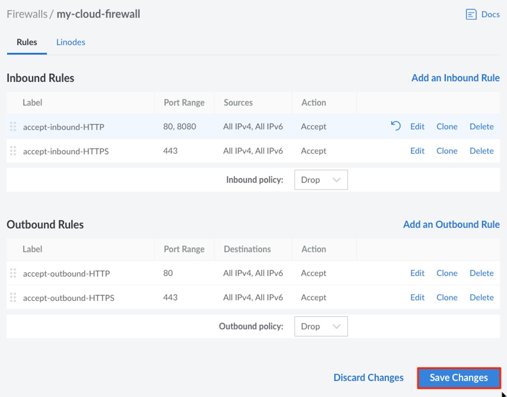Open Add an Outbound Rule
This screenshot has height=397, width=507.
coord(451,224)
